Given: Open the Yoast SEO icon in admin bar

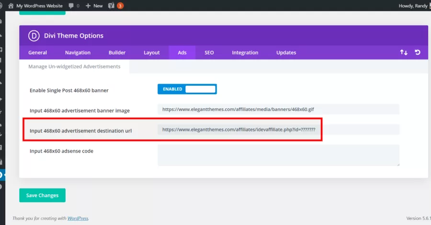Looking at the screenshot, I should [x=111, y=6].
